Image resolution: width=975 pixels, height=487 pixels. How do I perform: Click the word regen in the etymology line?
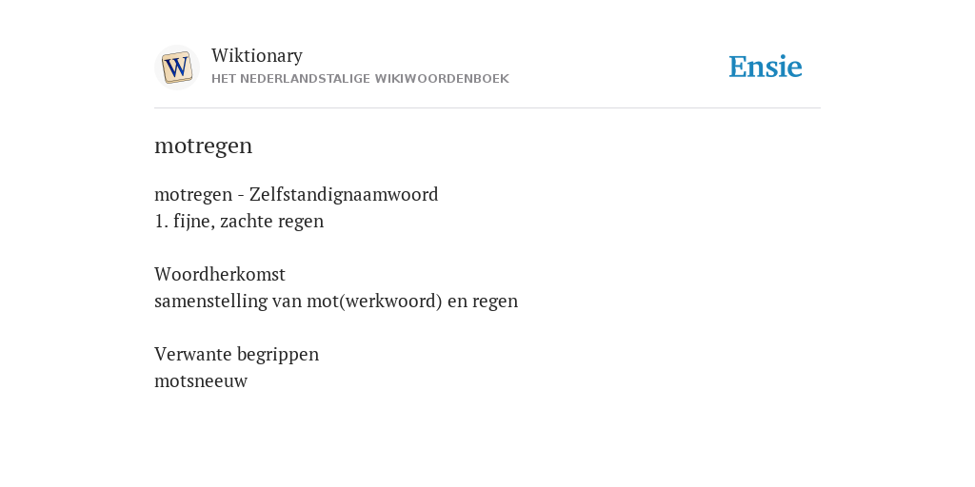tap(495, 302)
